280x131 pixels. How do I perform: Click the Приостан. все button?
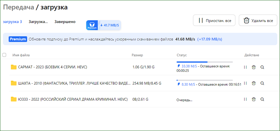[x=214, y=20]
